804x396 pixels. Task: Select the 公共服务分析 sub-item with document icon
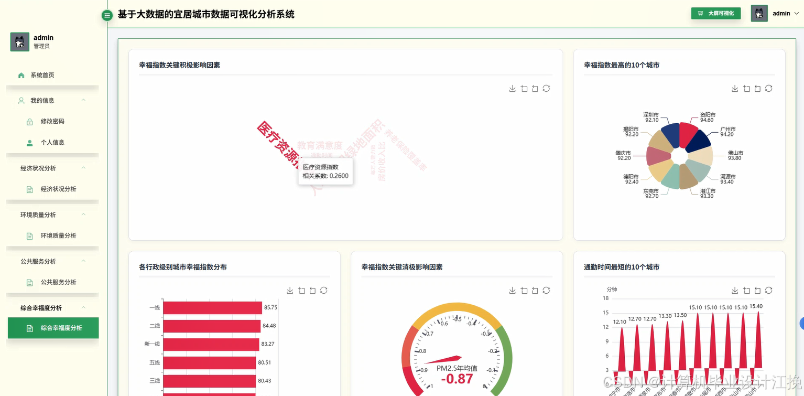pyautogui.click(x=52, y=282)
